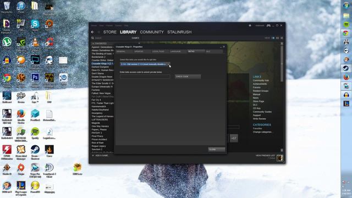Screen dimensions: 352x198
Task: Click Close button in Properties dialog
Action: pos(216,150)
